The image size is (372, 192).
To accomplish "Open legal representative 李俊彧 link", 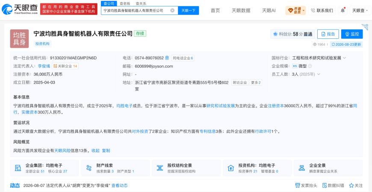I will point(44,66).
